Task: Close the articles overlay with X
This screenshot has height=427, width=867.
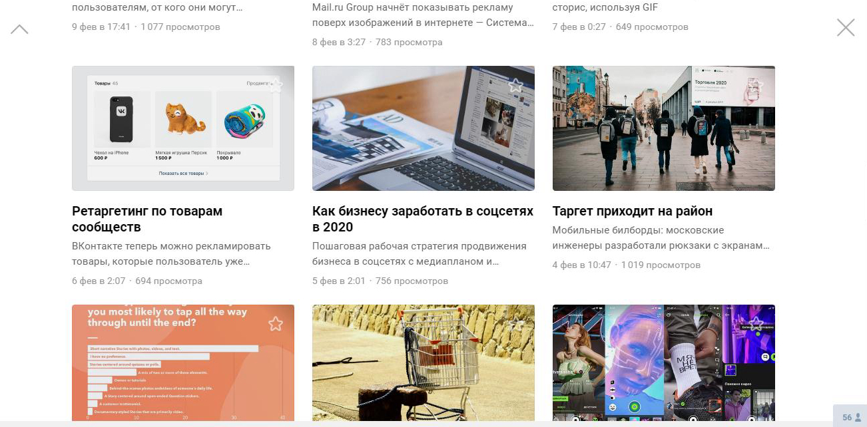Action: coord(846,27)
